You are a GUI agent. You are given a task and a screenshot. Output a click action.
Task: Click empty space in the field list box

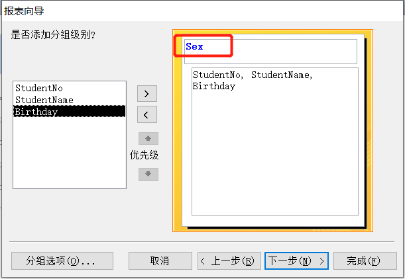(x=69, y=155)
